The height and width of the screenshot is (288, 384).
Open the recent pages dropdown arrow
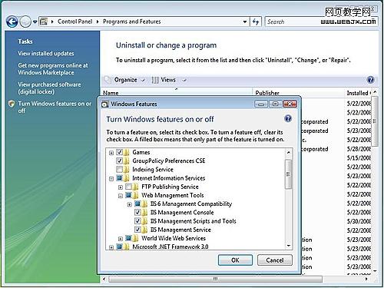click(x=35, y=22)
